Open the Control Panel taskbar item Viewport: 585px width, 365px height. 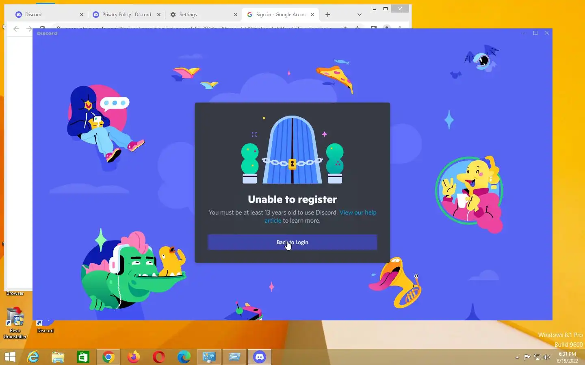[209, 357]
